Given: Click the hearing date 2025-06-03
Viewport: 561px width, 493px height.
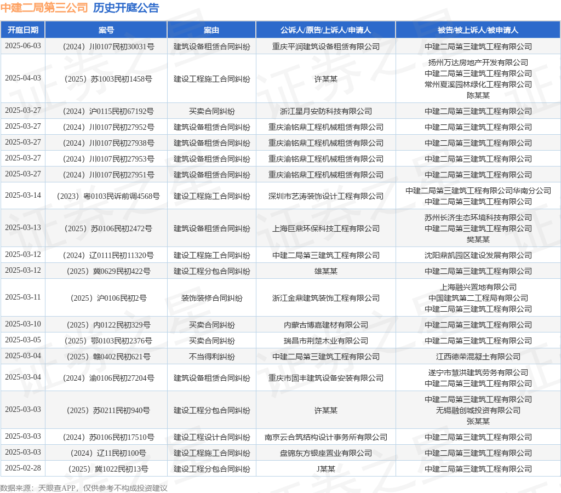Looking at the screenshot, I should click(23, 46).
